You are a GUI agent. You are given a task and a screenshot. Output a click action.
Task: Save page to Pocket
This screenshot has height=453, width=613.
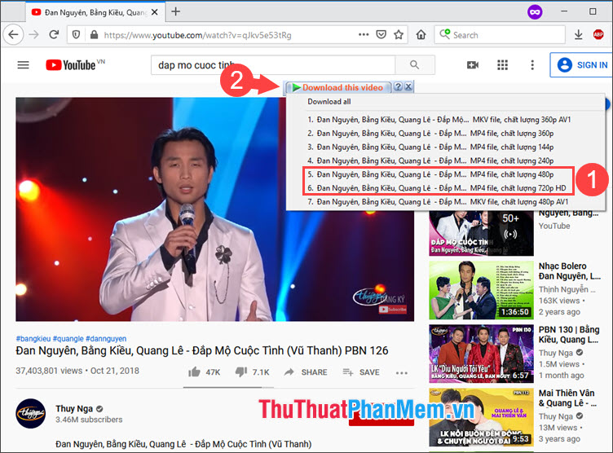381,34
